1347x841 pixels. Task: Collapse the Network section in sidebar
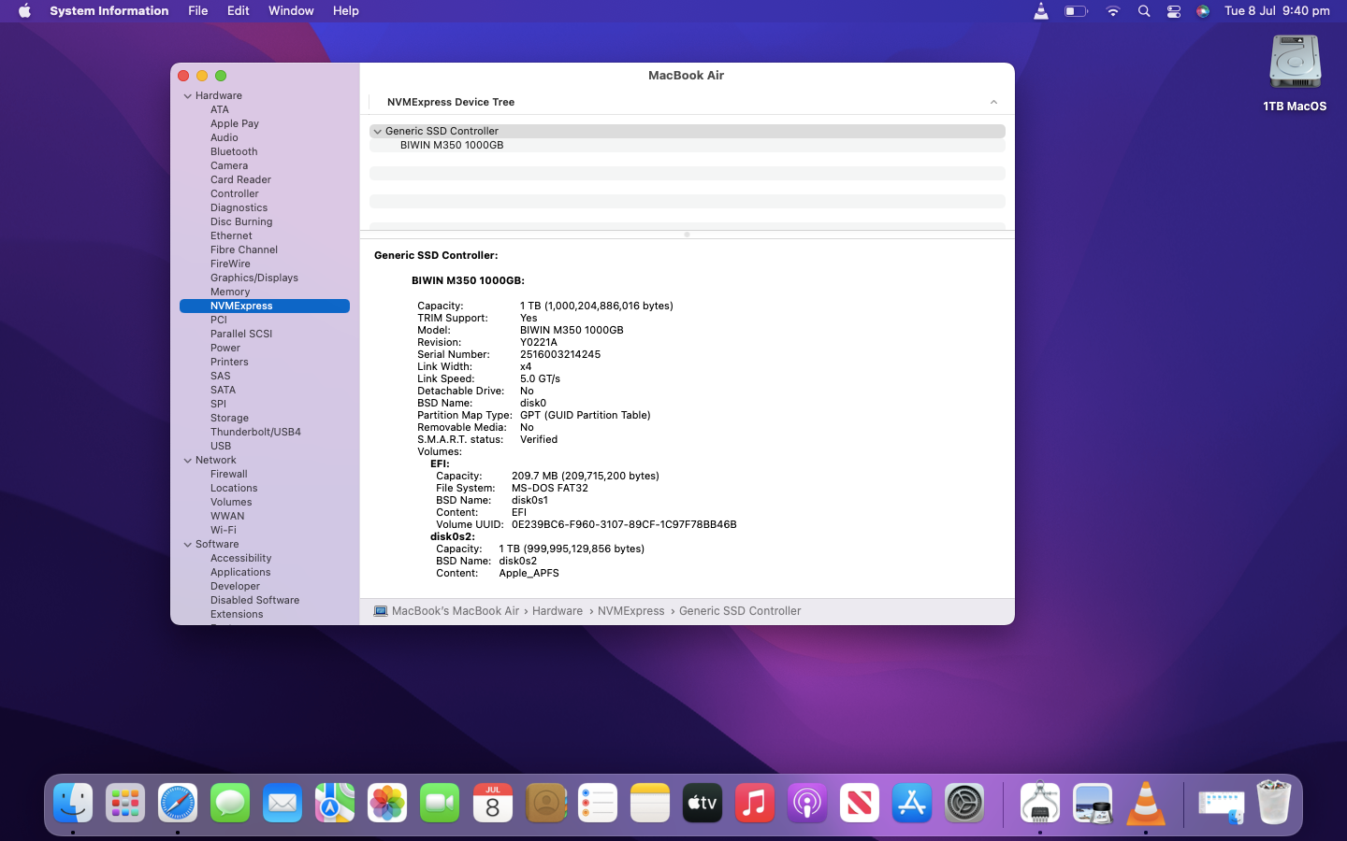pos(188,461)
